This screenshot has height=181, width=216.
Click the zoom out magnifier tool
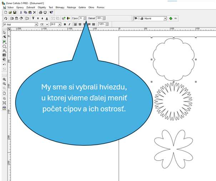coord(4,84)
